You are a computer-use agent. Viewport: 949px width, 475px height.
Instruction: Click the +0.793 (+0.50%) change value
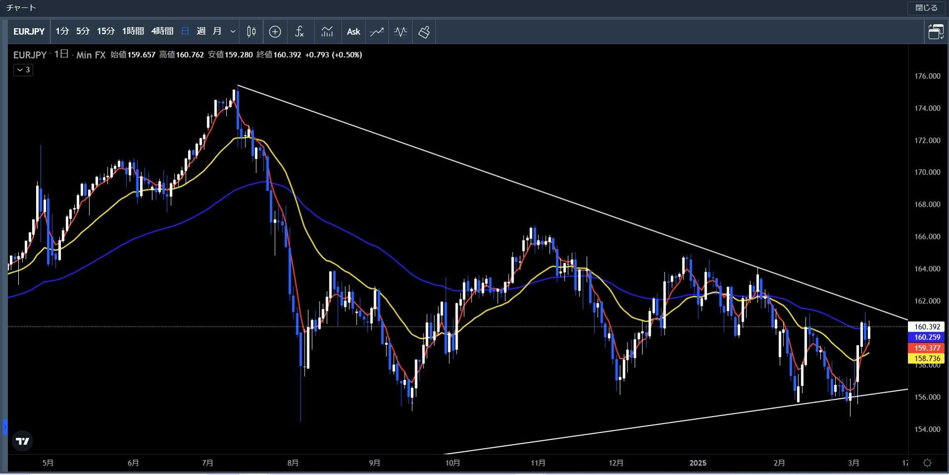(x=333, y=55)
